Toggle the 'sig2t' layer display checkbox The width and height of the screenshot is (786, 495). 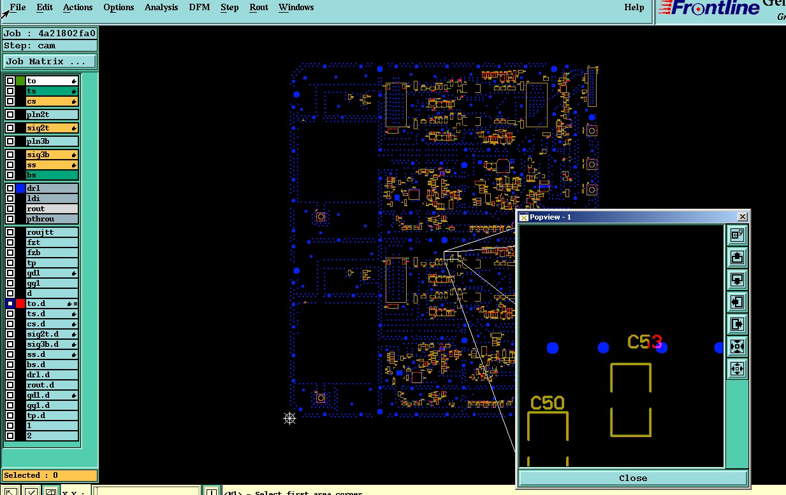[x=10, y=128]
